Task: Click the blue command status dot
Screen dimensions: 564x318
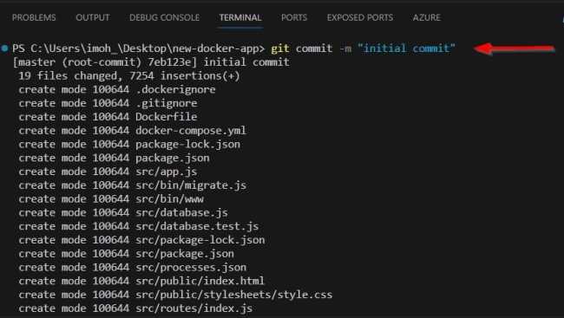Action: [4, 49]
